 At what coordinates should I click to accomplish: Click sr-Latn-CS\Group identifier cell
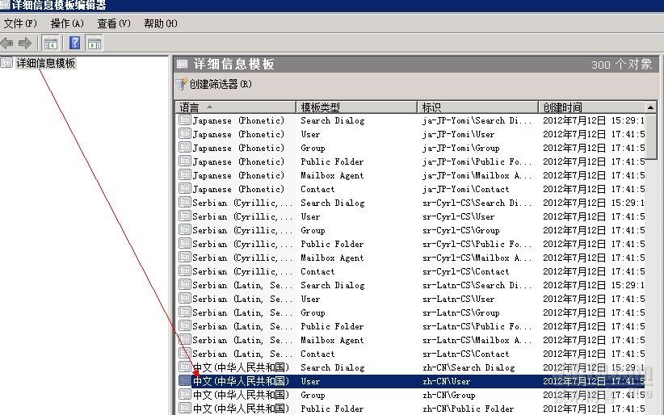pyautogui.click(x=460, y=312)
